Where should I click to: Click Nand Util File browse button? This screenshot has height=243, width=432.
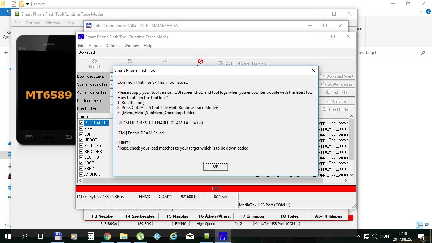(x=337, y=109)
